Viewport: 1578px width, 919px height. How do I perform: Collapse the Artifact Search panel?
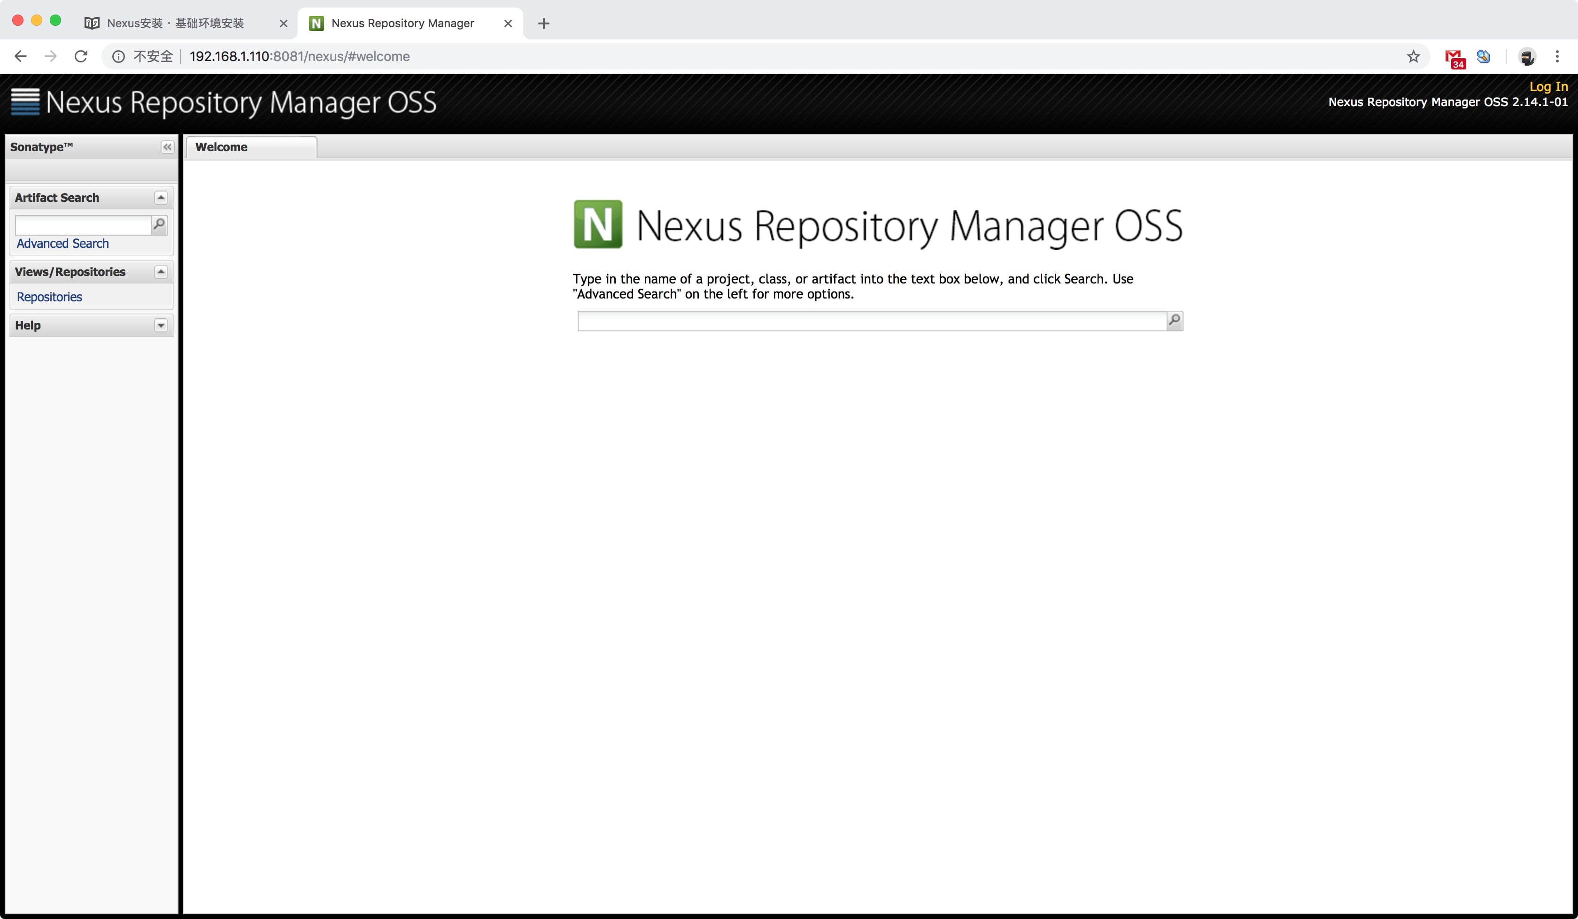pos(161,198)
